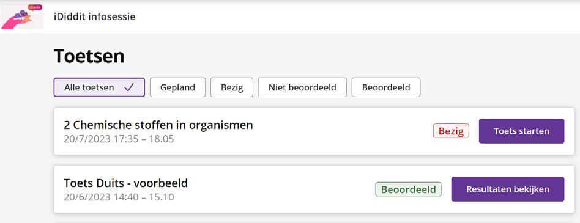Open the 2 Chemische stoffen in organismen title
580x223 pixels.
(158, 125)
